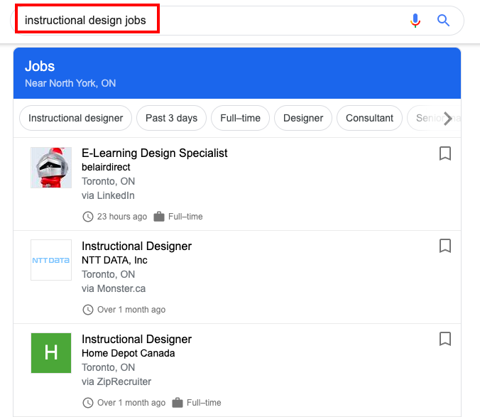This screenshot has width=480, height=417.
Task: Open the Jobs header link
Action: pos(40,66)
